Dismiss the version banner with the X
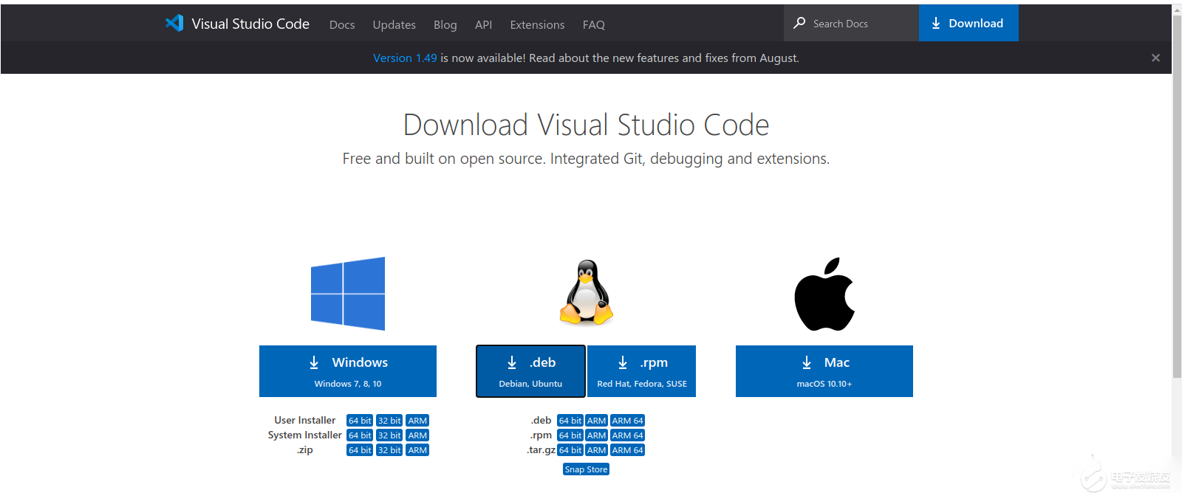The width and height of the screenshot is (1182, 493). tap(1155, 58)
